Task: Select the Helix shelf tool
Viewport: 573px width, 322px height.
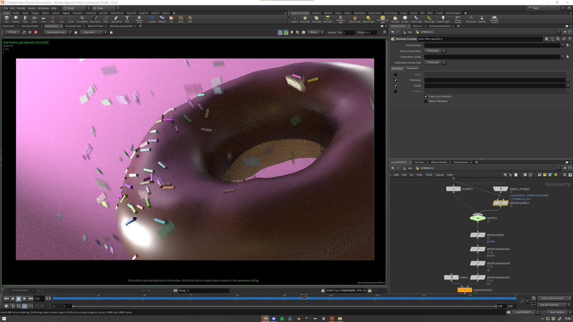Action: coord(190,19)
